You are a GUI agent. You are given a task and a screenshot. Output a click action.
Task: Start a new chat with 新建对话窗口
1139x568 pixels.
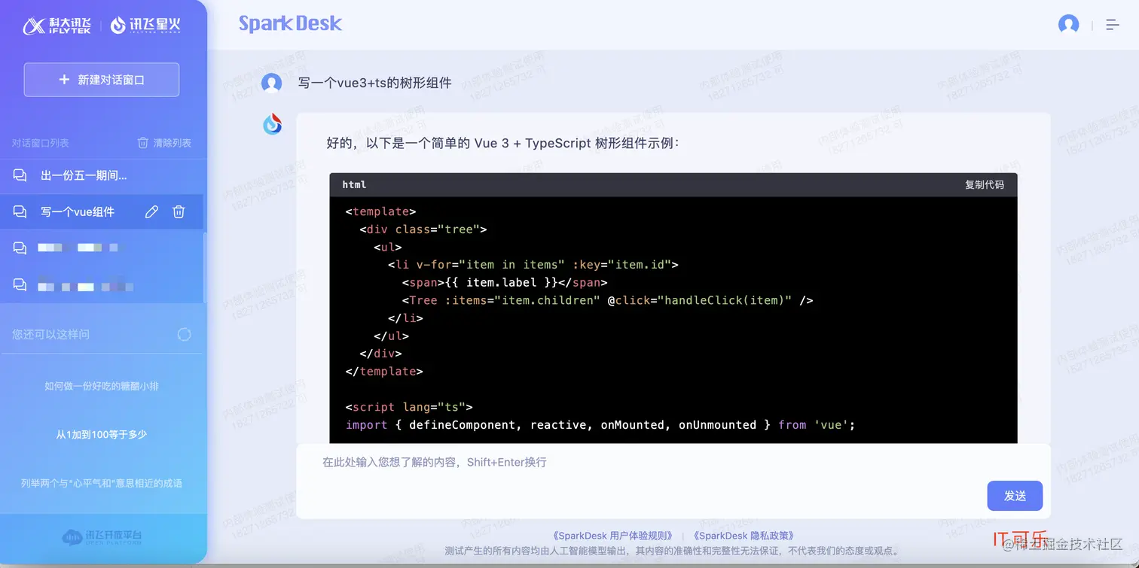102,80
